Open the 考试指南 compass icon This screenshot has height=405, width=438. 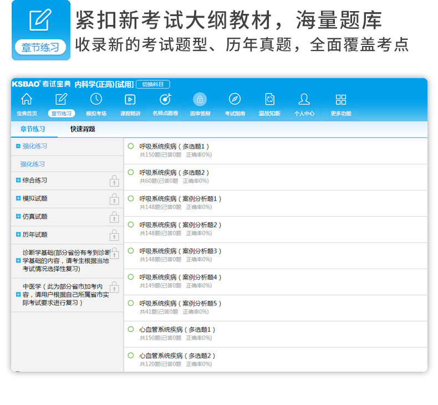pyautogui.click(x=235, y=99)
